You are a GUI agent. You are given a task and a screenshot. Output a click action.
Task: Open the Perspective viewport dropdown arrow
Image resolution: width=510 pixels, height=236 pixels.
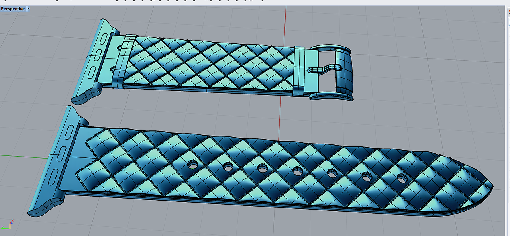coord(28,9)
